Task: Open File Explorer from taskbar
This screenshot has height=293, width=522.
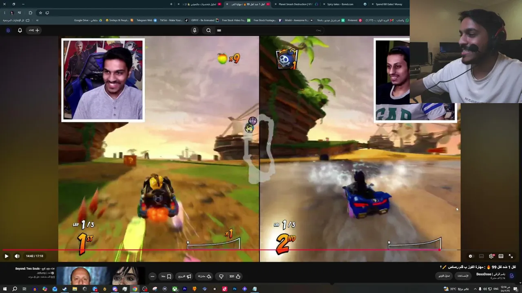Action: tap(75, 289)
